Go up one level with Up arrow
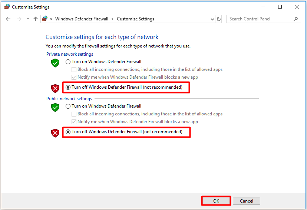 (36, 19)
